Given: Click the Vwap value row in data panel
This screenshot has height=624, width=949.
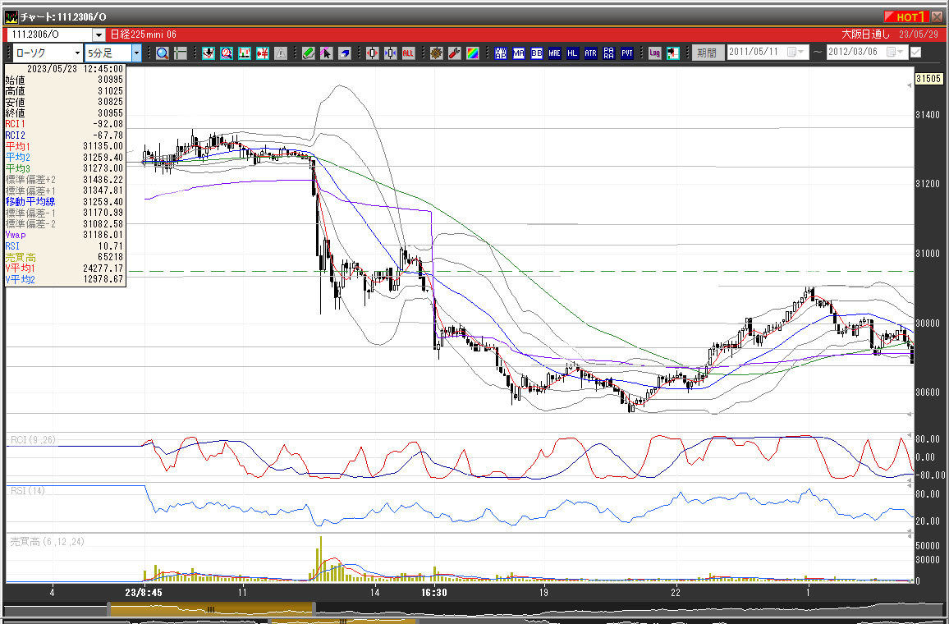Looking at the screenshot, I should tap(64, 235).
